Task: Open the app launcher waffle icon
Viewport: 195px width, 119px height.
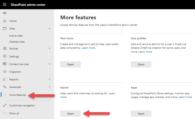Action: (x=5, y=4)
